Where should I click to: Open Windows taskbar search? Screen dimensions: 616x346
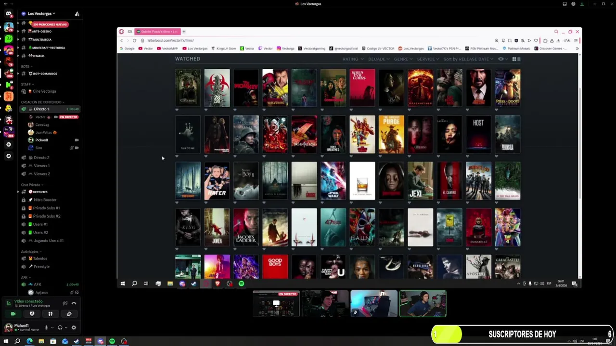click(x=17, y=341)
